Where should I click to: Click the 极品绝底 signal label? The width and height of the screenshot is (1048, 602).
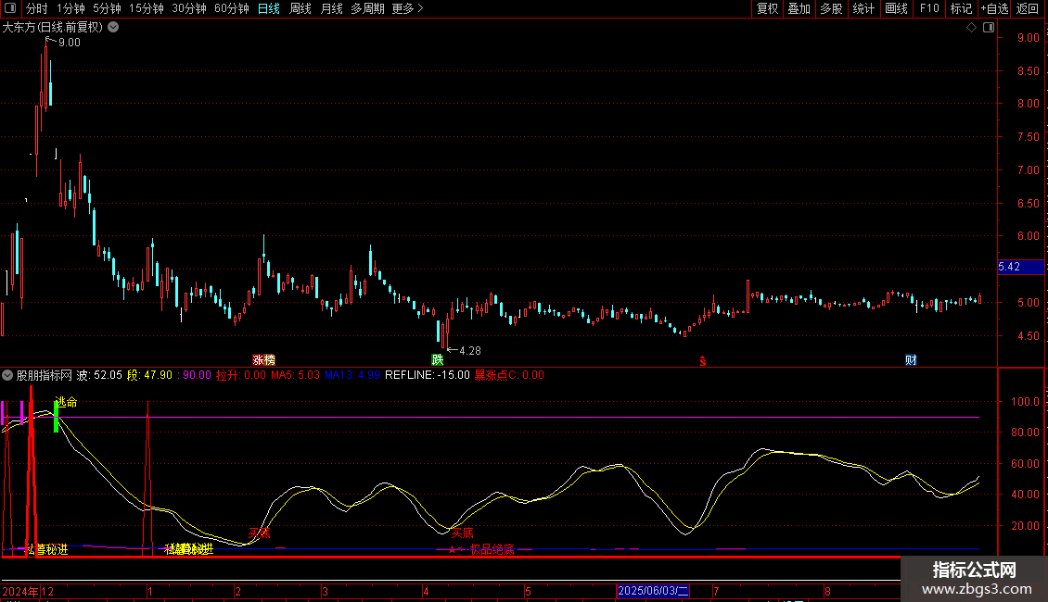coord(492,550)
